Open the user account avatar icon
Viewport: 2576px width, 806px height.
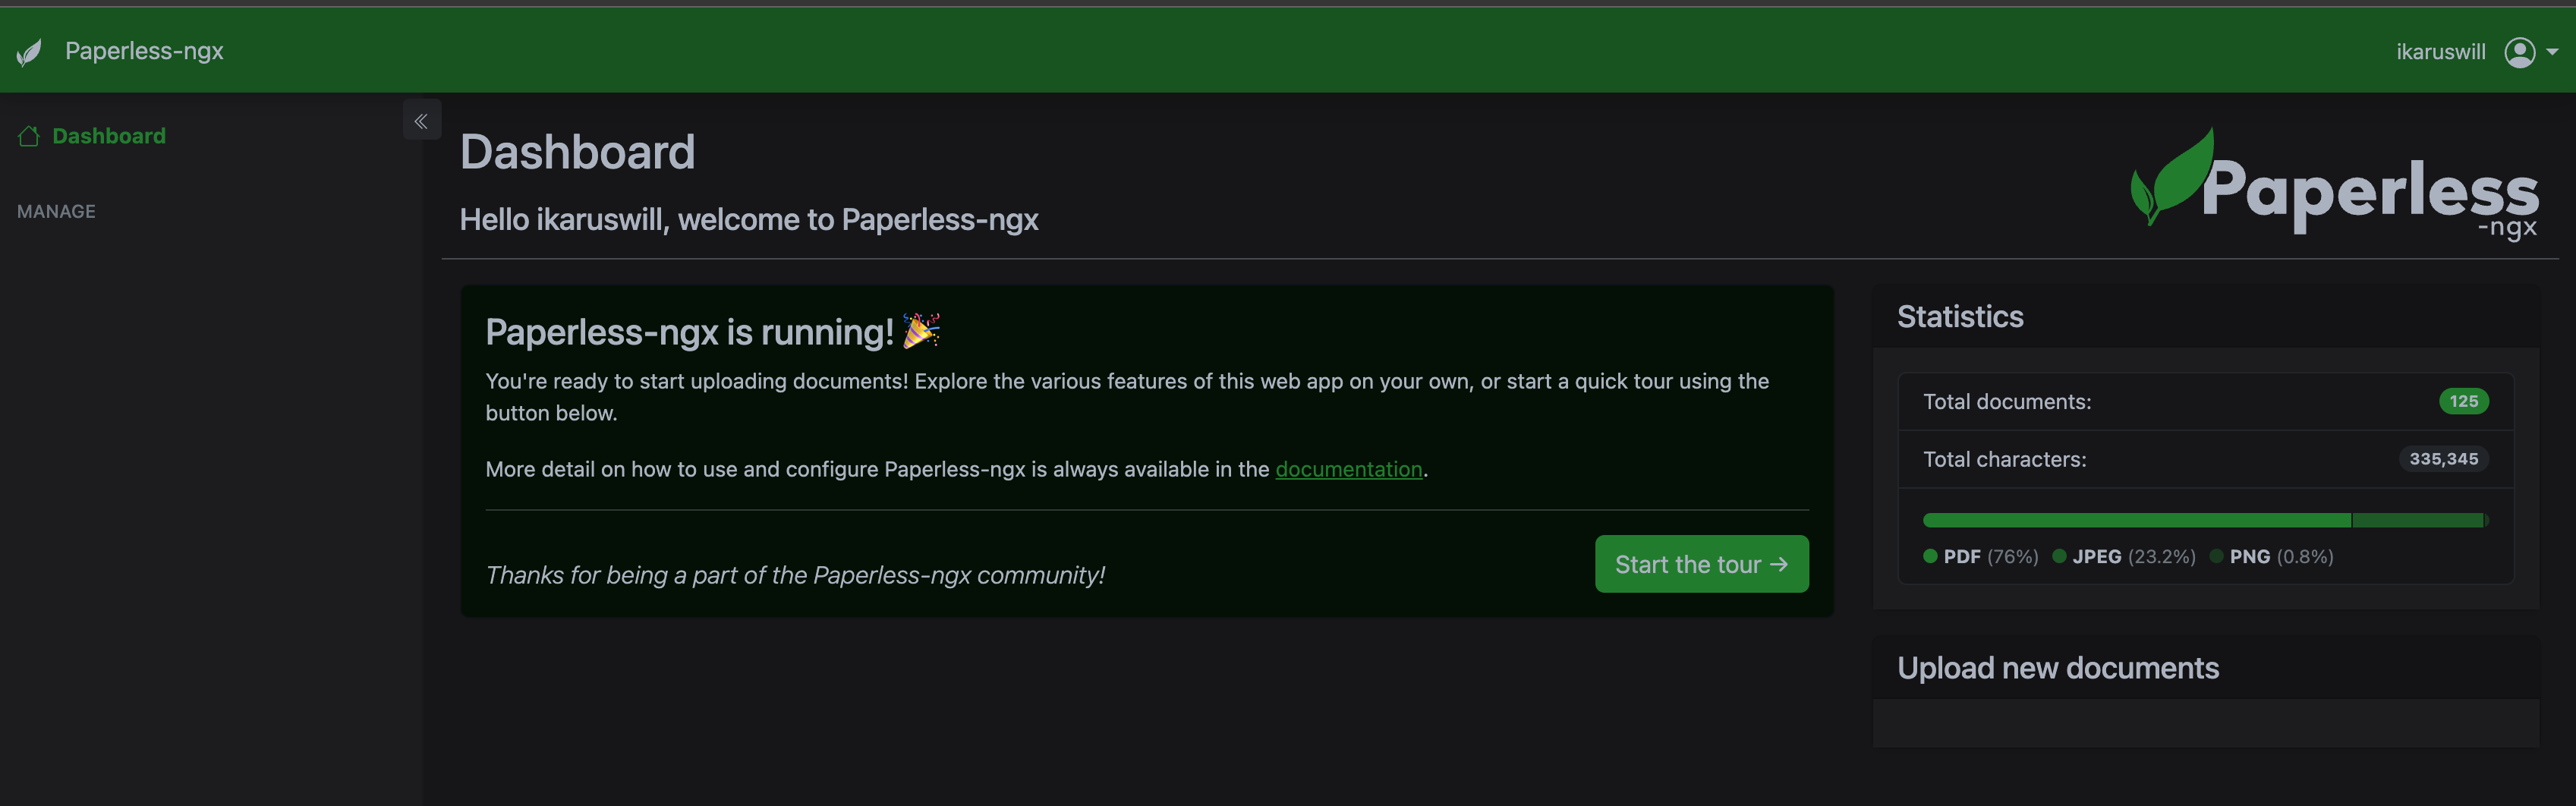pos(2519,51)
